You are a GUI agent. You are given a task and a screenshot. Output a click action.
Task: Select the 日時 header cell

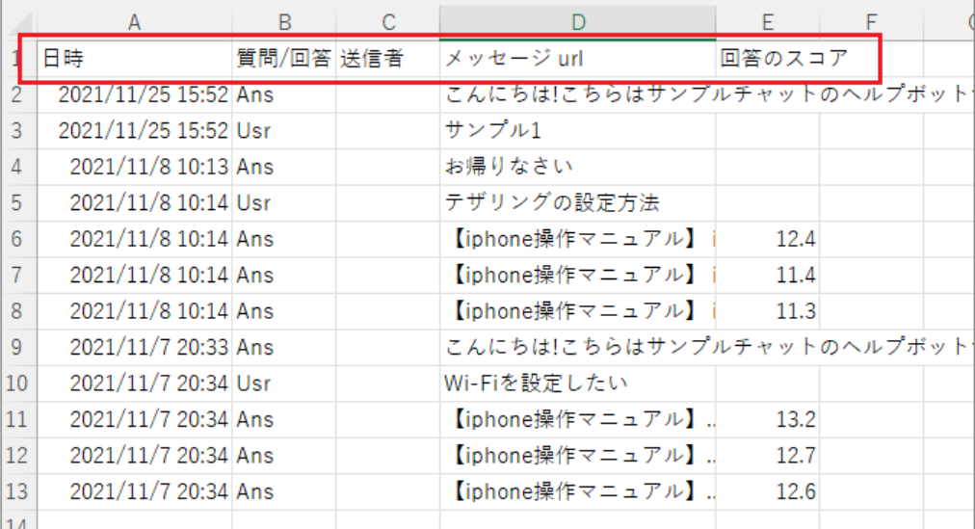click(x=134, y=59)
